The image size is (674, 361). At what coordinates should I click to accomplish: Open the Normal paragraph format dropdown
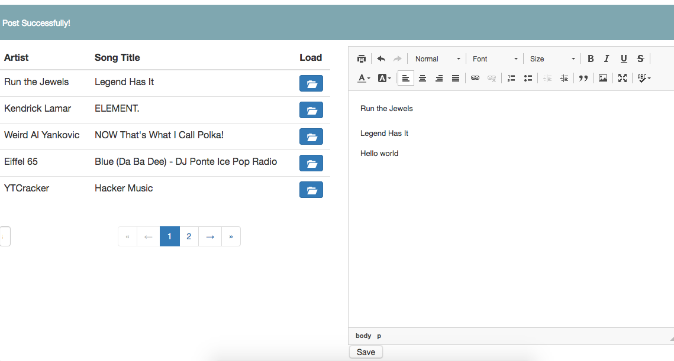coord(437,59)
